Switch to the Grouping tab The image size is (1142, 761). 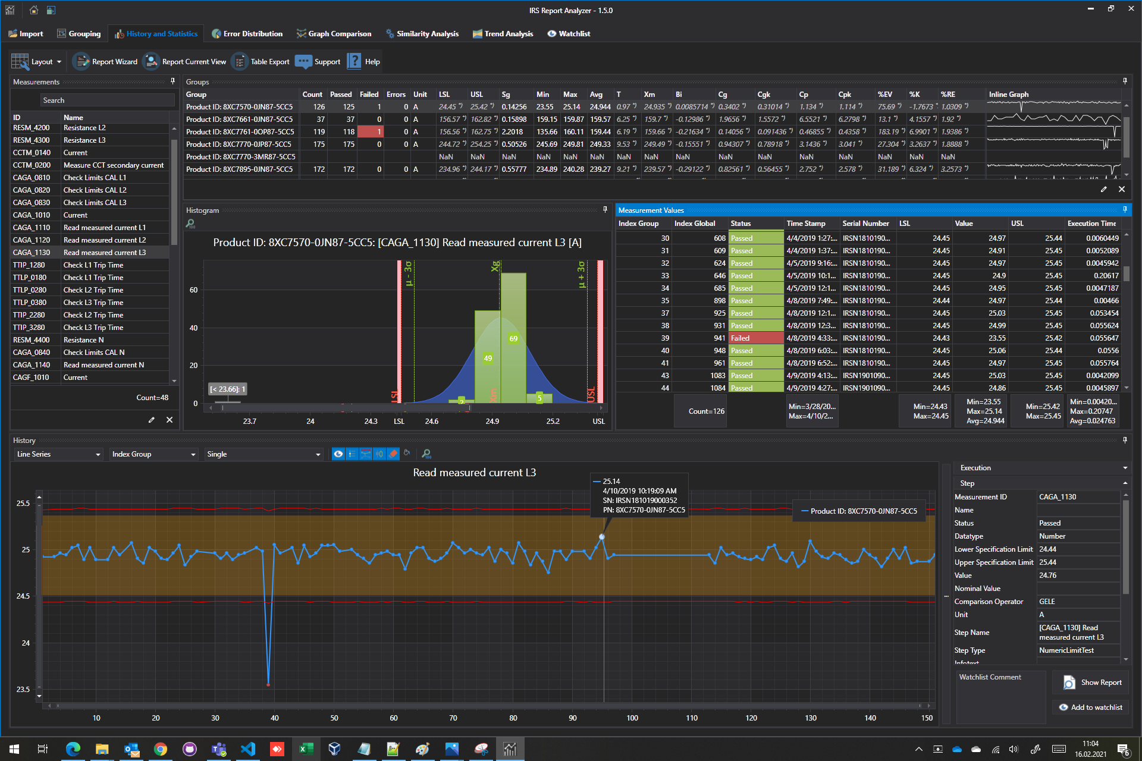pyautogui.click(x=79, y=34)
